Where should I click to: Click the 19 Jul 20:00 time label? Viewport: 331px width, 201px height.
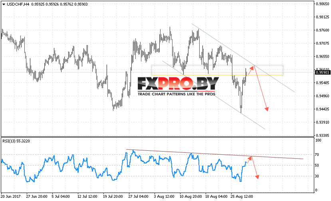[x=113, y=196]
